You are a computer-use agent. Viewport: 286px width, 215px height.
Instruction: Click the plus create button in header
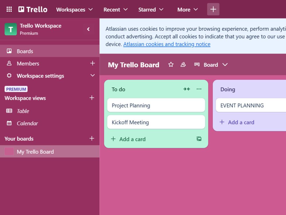click(x=213, y=9)
